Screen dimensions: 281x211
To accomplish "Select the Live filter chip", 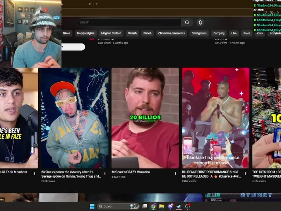I will coord(234,33).
